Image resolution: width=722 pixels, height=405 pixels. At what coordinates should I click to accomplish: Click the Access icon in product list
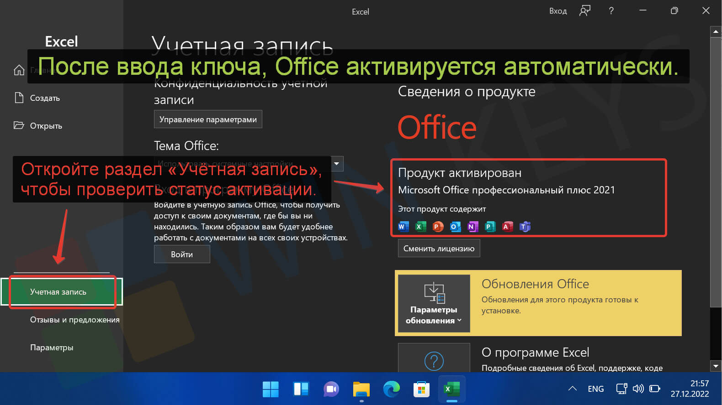click(507, 227)
